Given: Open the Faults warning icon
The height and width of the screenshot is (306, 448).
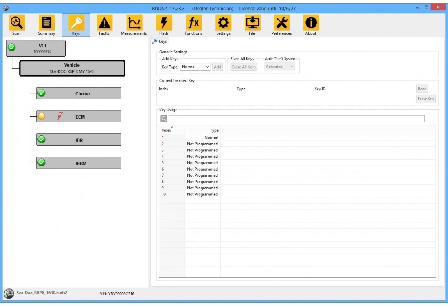Looking at the screenshot, I should point(104,25).
